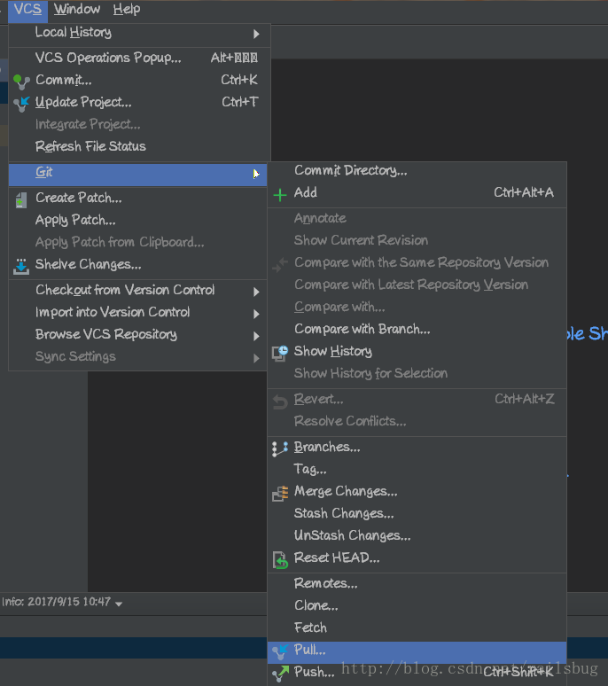Expand Import into Version Control arrow
The width and height of the screenshot is (608, 686).
point(256,314)
